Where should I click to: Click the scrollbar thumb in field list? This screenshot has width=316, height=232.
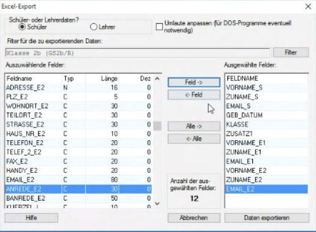pos(157,126)
